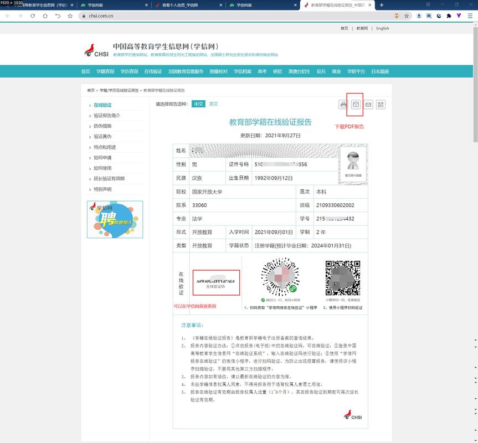The width and height of the screenshot is (478, 443).
Task: Click the black verification QR code
Action: 343,278
